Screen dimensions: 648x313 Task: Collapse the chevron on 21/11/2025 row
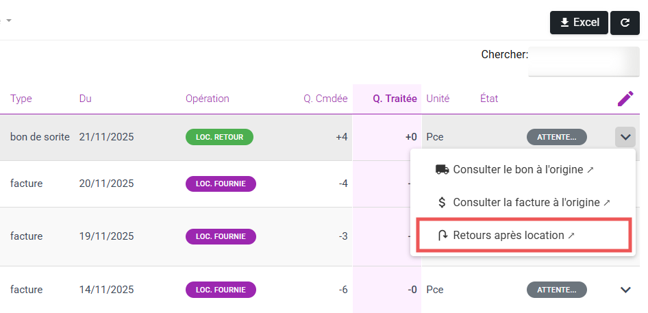click(x=625, y=137)
